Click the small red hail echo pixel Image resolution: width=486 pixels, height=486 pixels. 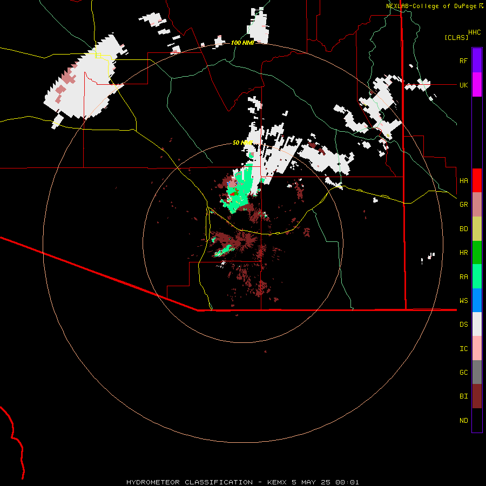(232, 194)
